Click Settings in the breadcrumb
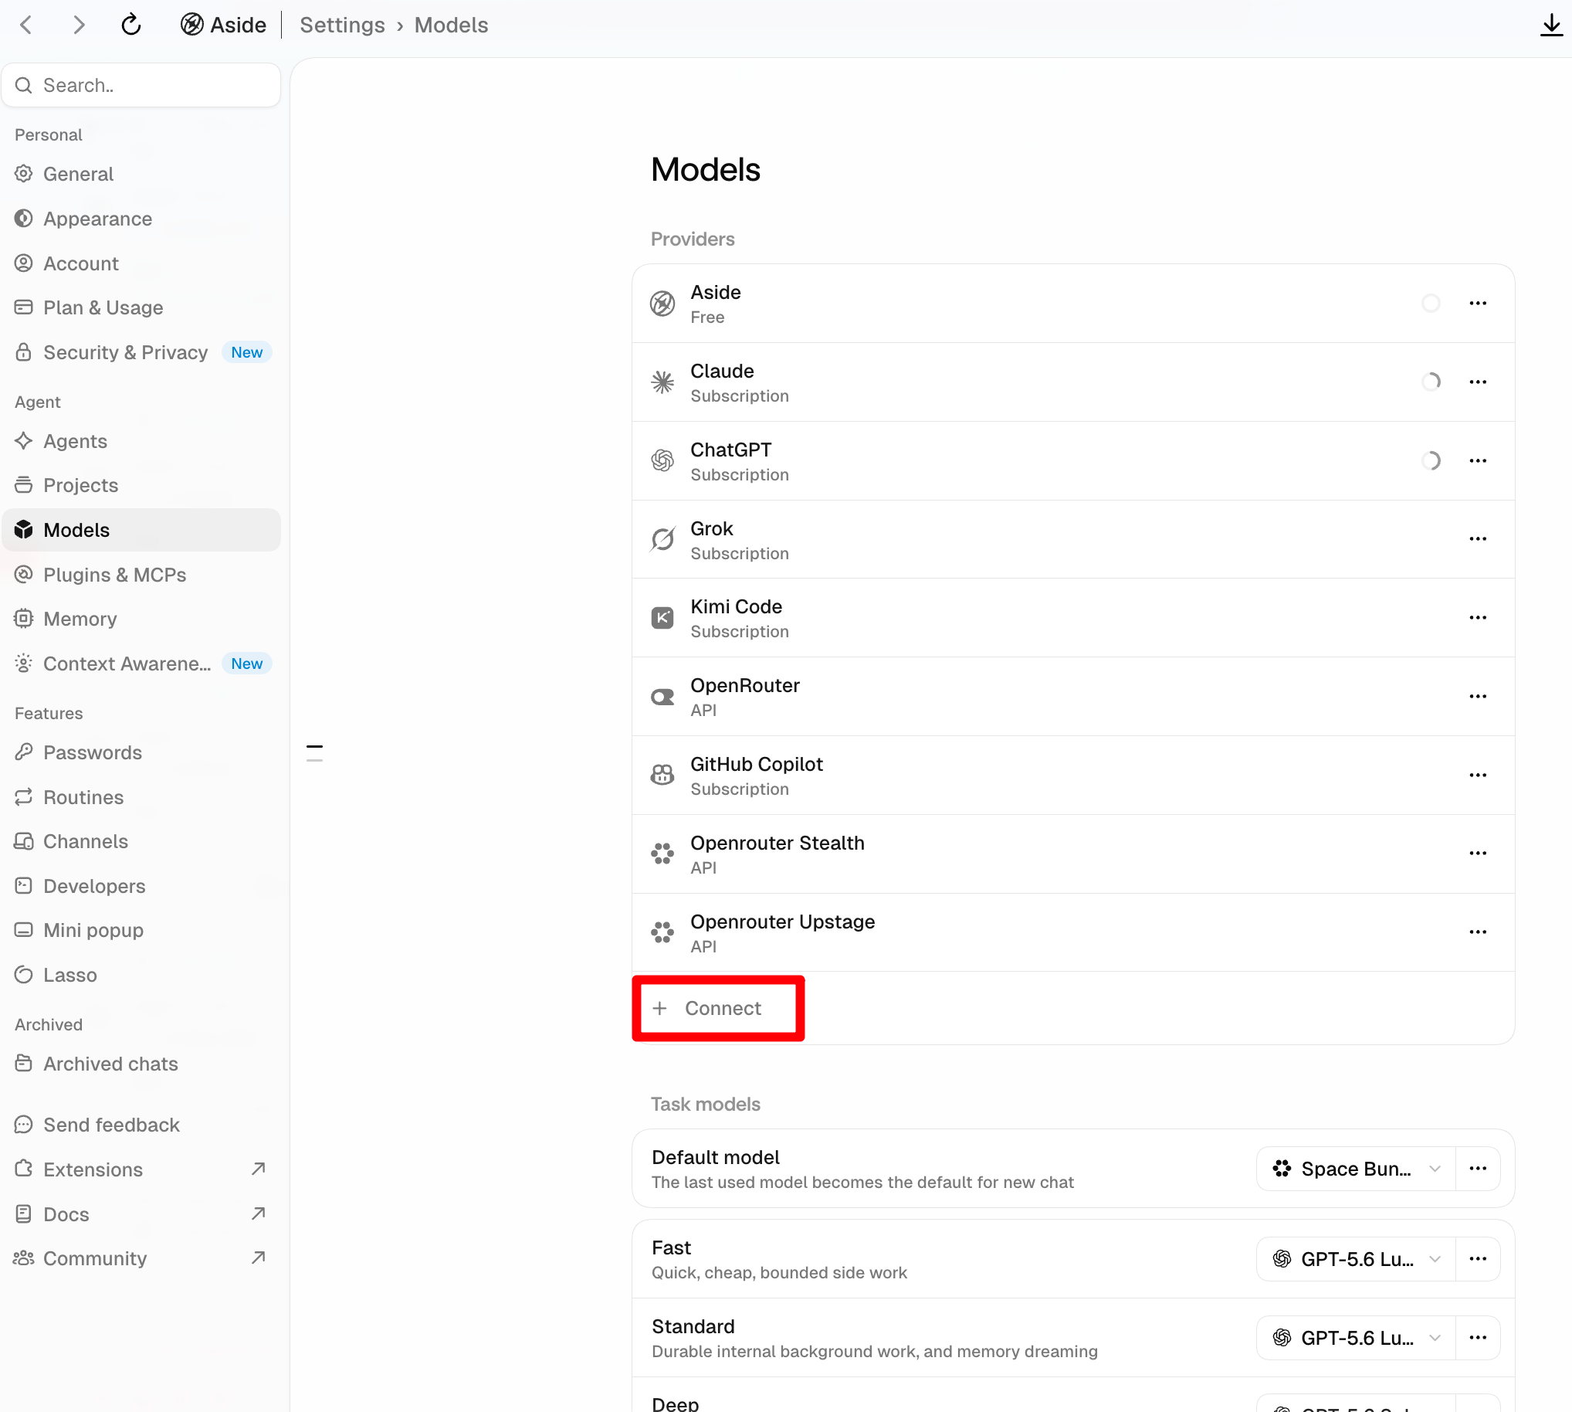This screenshot has height=1412, width=1572. tap(342, 25)
